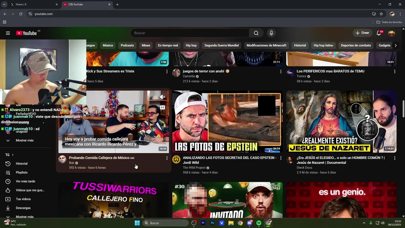Open Ver más tarde in sidebar
Image resolution: width=405 pixels, height=228 pixels.
pyautogui.click(x=25, y=181)
